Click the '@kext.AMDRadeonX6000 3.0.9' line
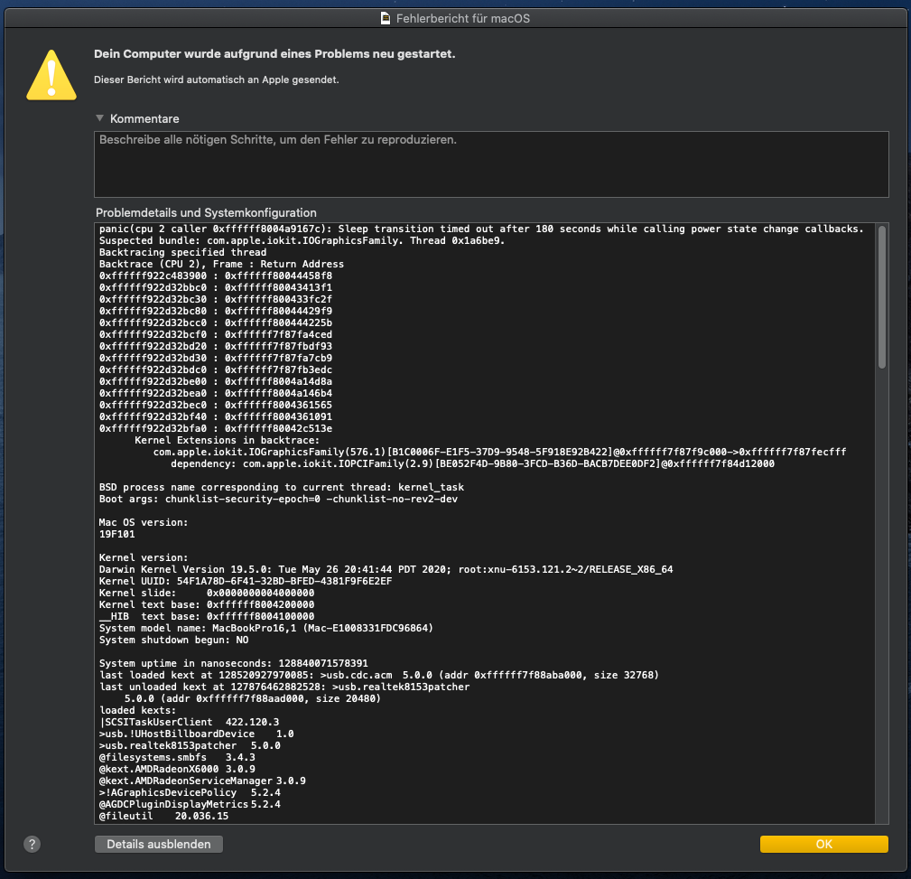911x879 pixels. coord(177,769)
